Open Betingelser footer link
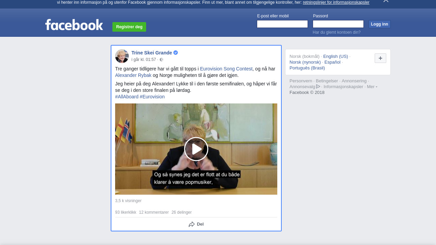 coord(327,81)
